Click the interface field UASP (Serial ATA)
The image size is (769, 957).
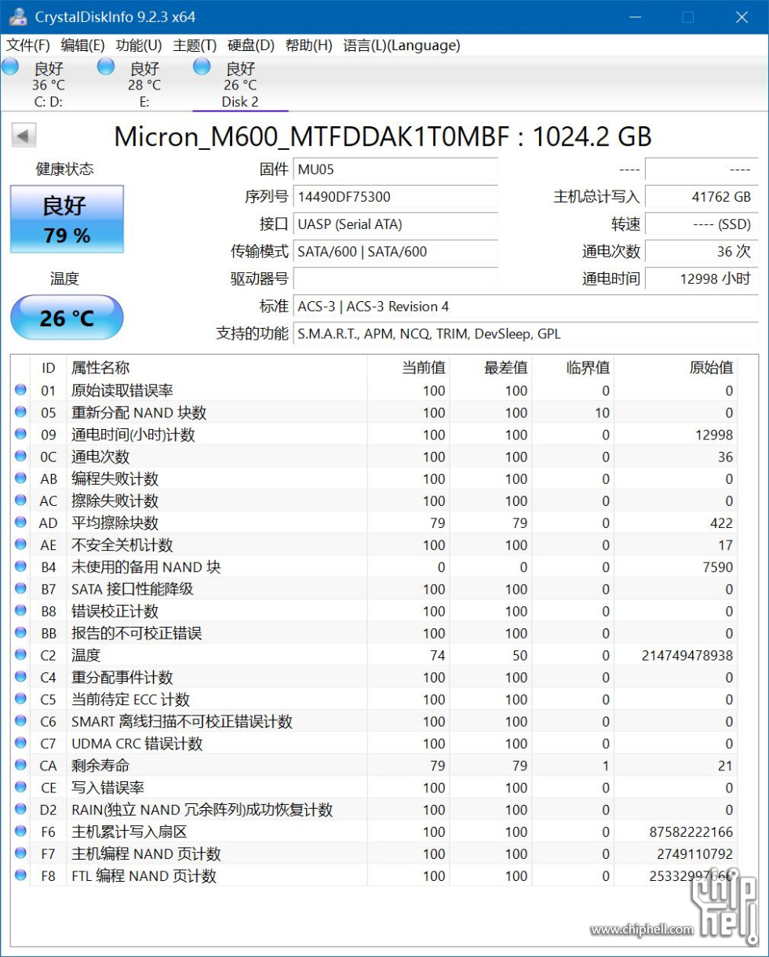point(395,224)
